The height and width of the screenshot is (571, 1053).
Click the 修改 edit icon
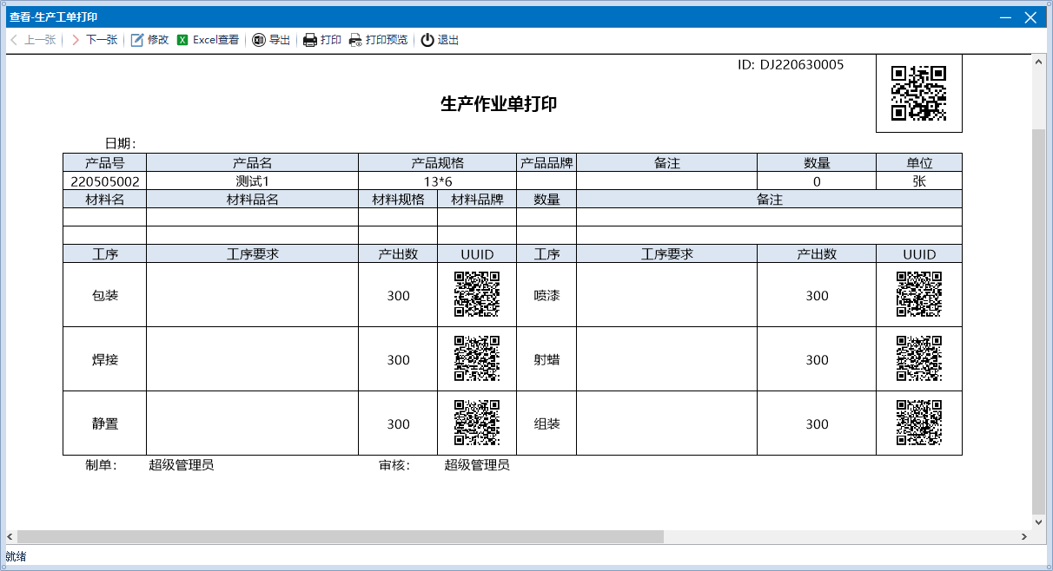(137, 40)
